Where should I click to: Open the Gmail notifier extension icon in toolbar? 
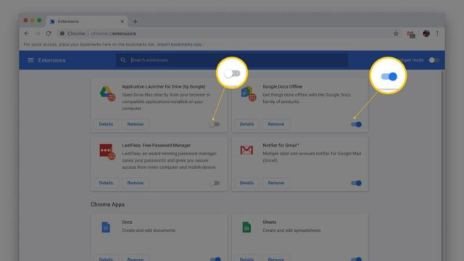pyautogui.click(x=411, y=34)
